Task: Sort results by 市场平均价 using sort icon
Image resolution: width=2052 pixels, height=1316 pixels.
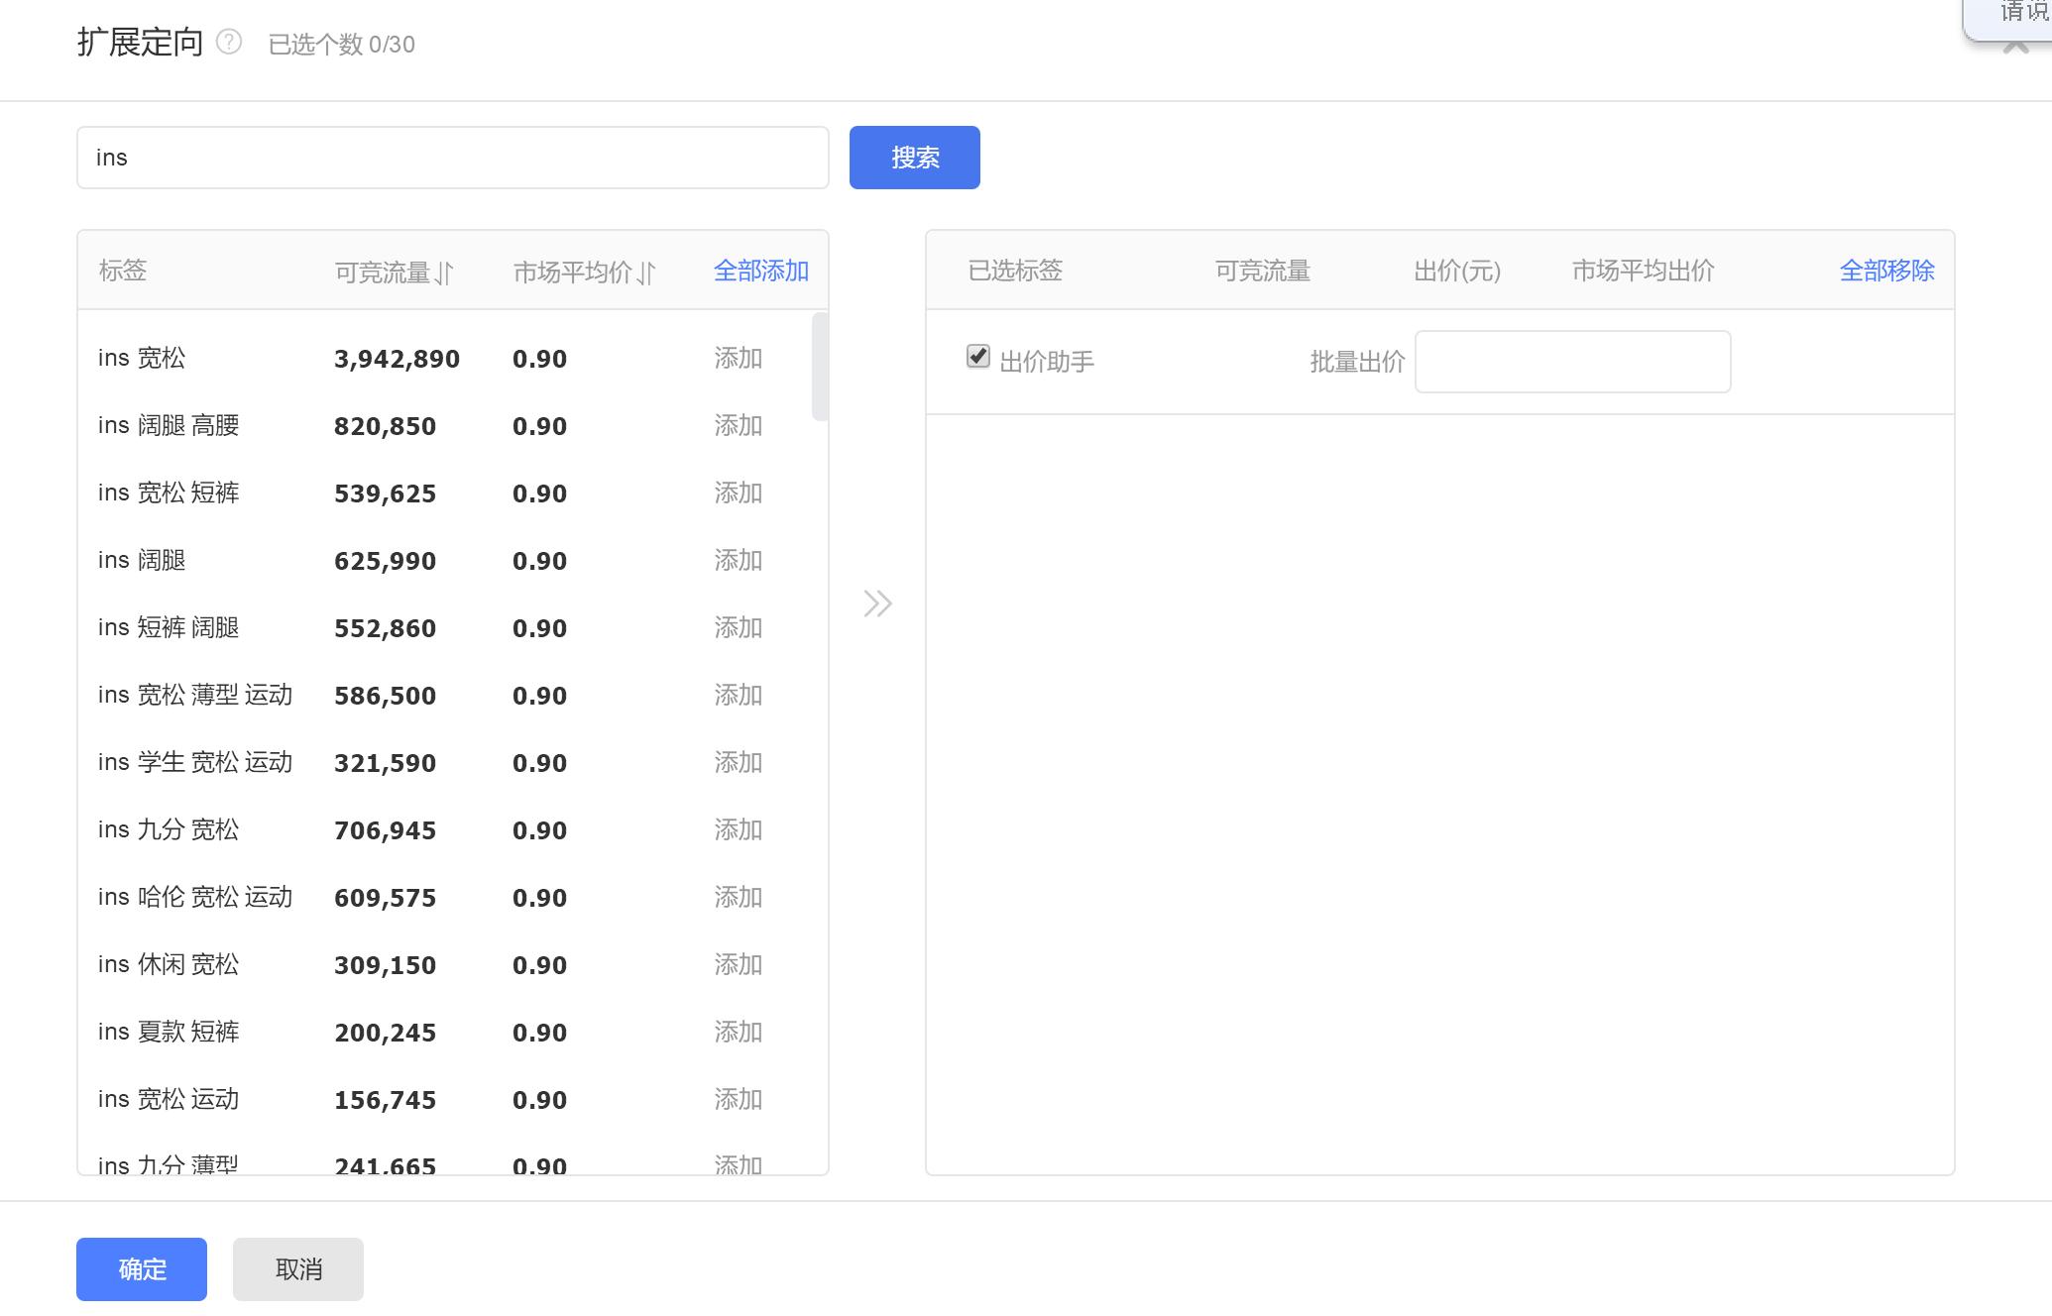Action: [x=644, y=272]
